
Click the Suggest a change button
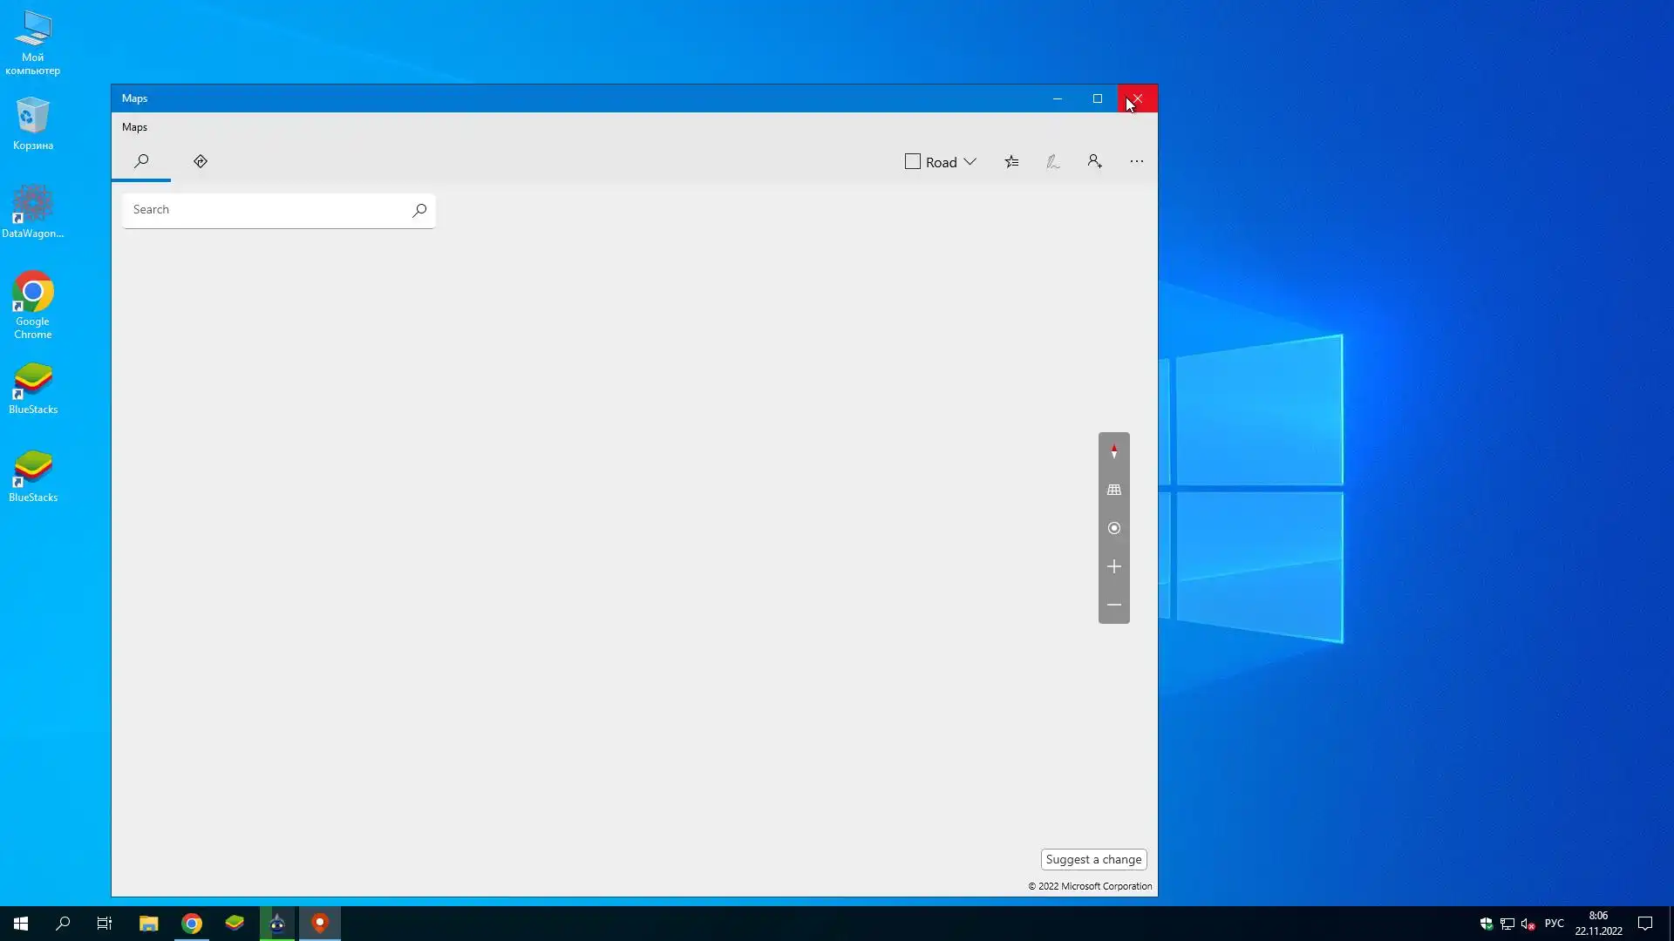click(x=1093, y=859)
